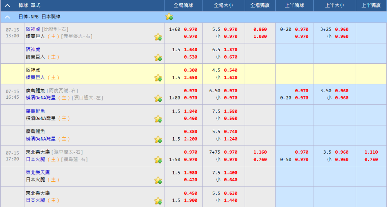Click star in row with odds 2.200
This screenshot has height=207, width=387.
pyautogui.click(x=158, y=139)
